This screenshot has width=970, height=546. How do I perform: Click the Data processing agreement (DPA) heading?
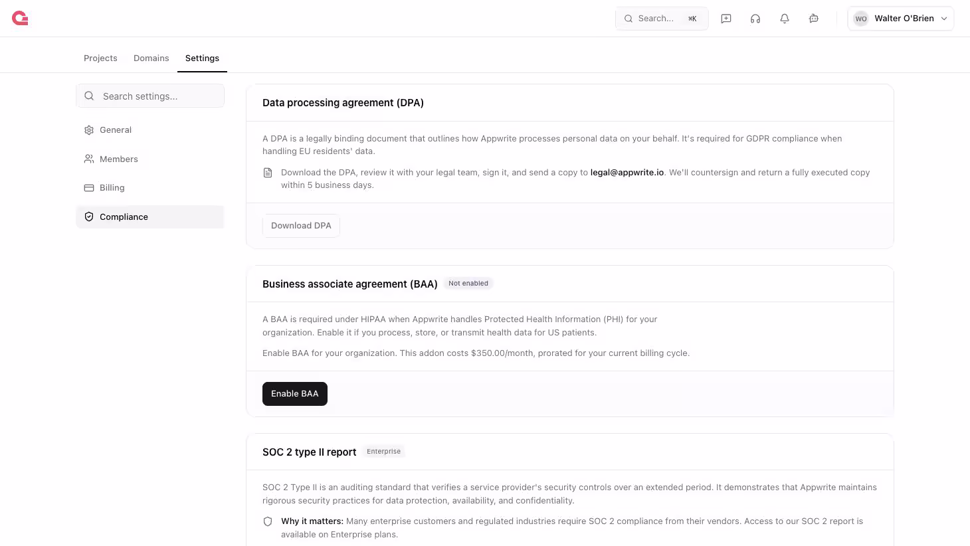(x=343, y=103)
